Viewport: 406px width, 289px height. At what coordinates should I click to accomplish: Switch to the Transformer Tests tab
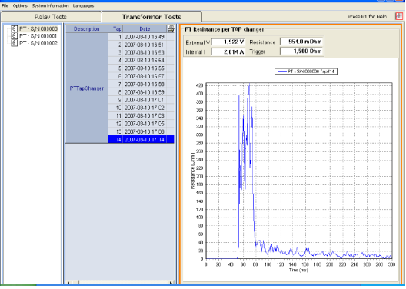coord(151,17)
